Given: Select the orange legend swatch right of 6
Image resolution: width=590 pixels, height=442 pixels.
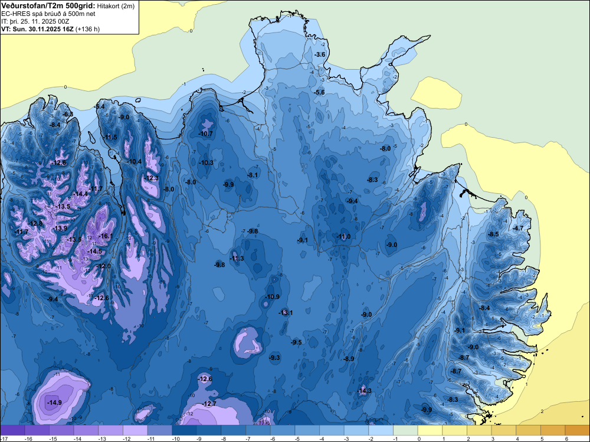Looking at the screenshot, I should coord(578,430).
